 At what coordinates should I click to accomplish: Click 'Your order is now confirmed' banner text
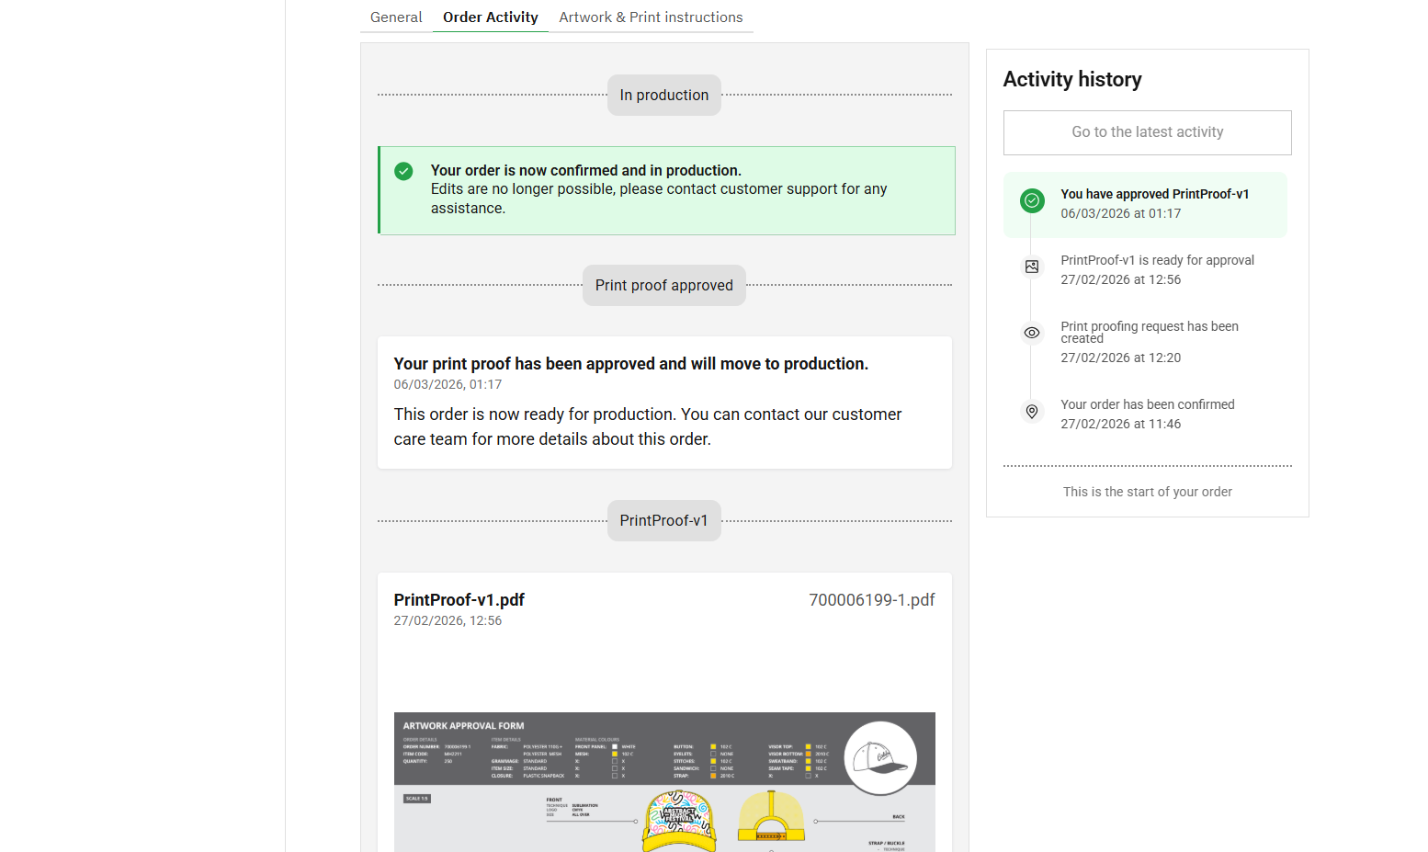click(x=586, y=171)
